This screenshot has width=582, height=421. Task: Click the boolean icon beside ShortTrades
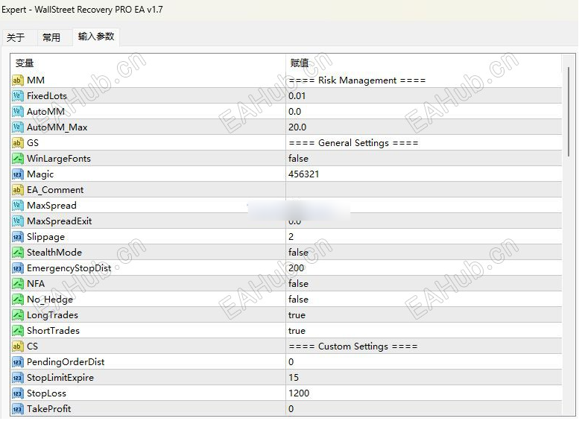(x=17, y=331)
